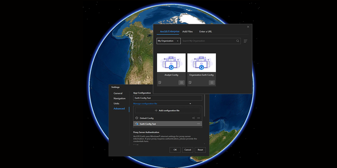Click the add icon on Analyst Config card
This screenshot has width=337, height=168.
pyautogui.click(x=181, y=82)
